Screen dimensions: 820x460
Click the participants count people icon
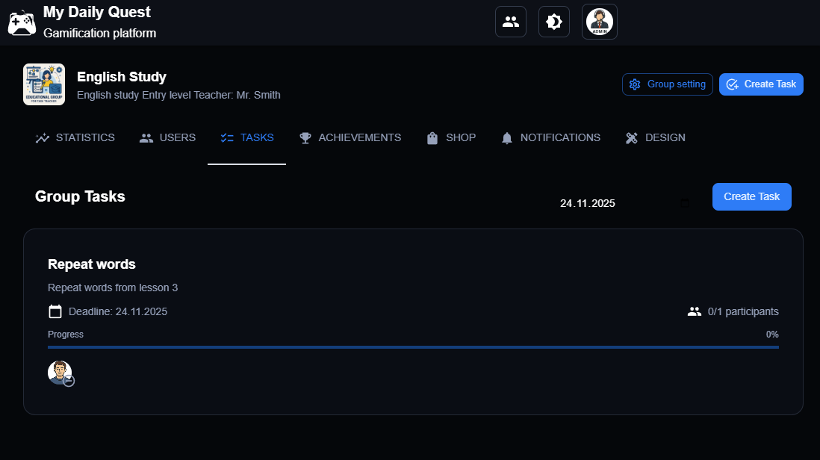[x=695, y=311]
